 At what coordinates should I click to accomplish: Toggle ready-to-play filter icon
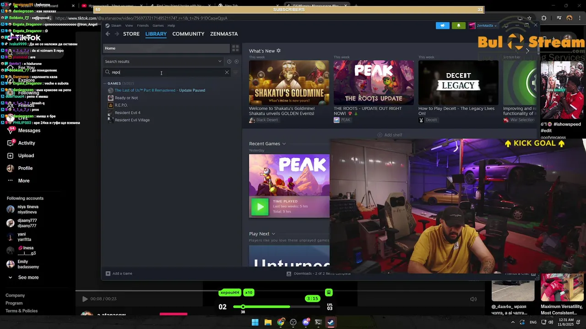point(237,61)
